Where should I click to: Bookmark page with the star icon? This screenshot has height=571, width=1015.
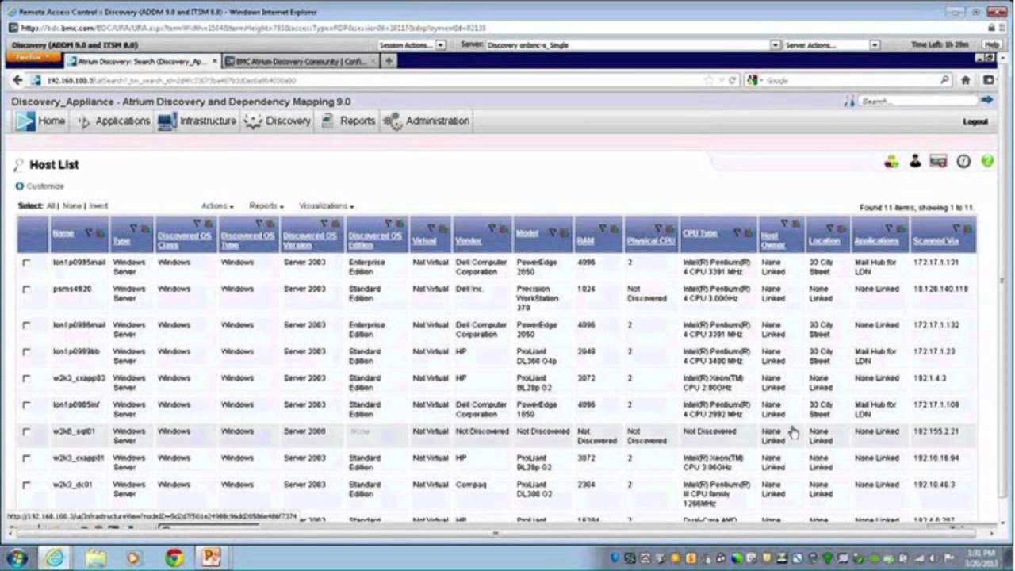(709, 80)
